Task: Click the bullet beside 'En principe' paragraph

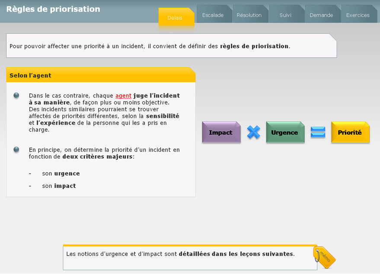Action: 16,149
